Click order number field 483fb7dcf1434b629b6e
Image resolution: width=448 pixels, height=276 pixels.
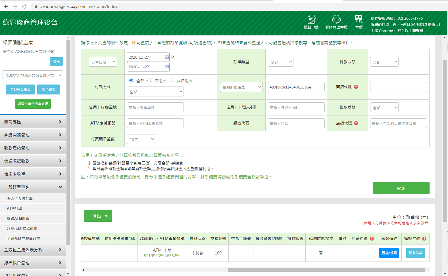(x=296, y=87)
